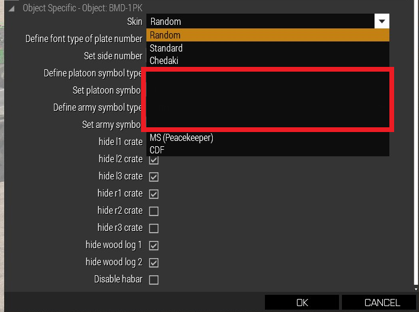
Task: Click the Skin combo box field
Action: 261,21
